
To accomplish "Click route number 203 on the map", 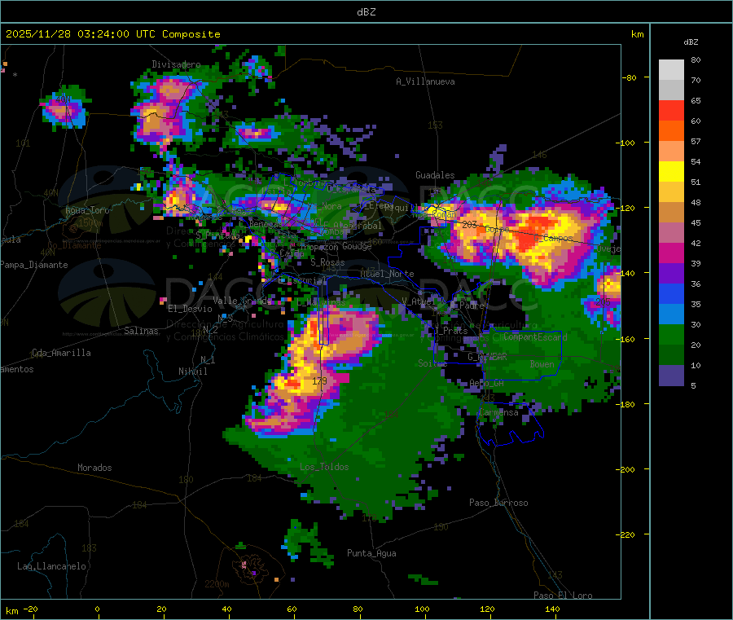I will click(469, 225).
